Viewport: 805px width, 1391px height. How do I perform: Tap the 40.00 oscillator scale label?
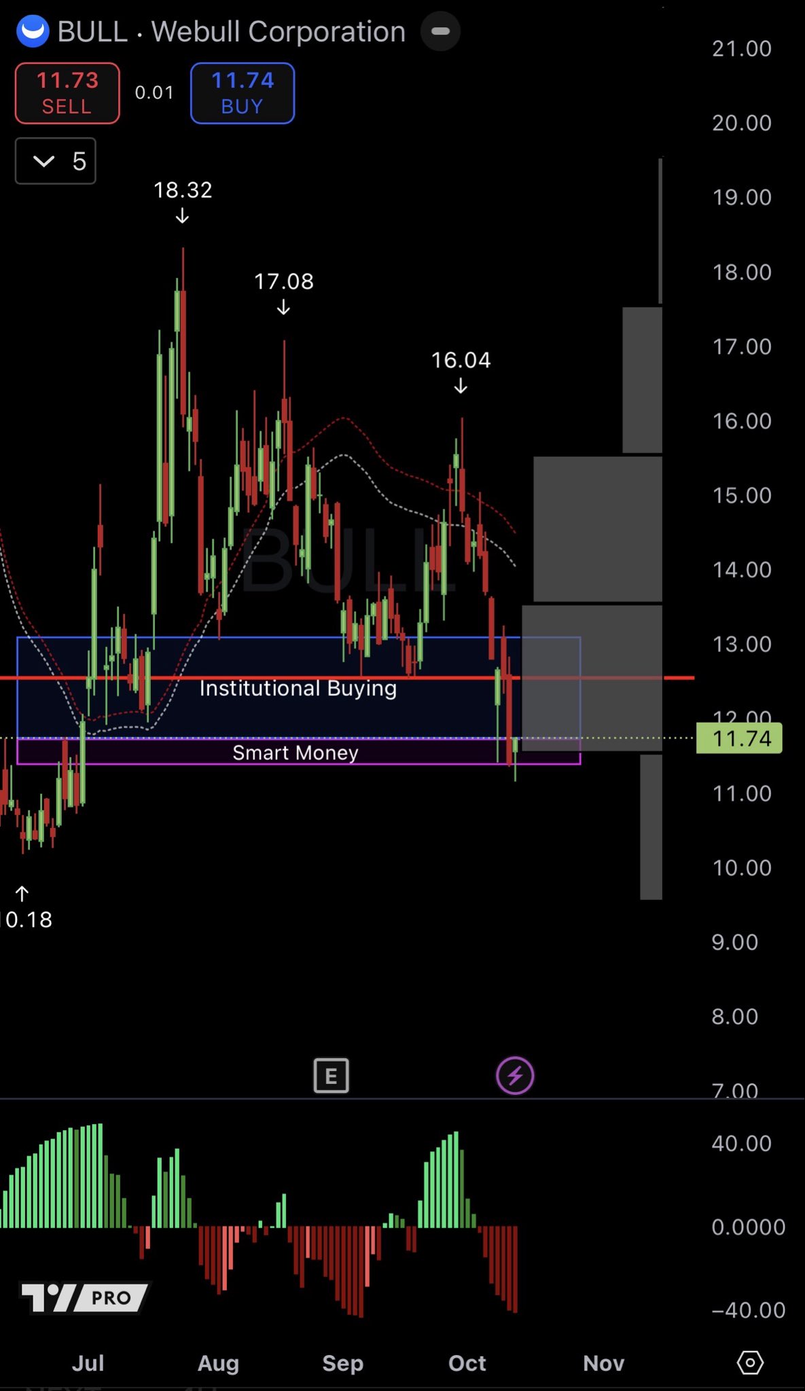[742, 1143]
